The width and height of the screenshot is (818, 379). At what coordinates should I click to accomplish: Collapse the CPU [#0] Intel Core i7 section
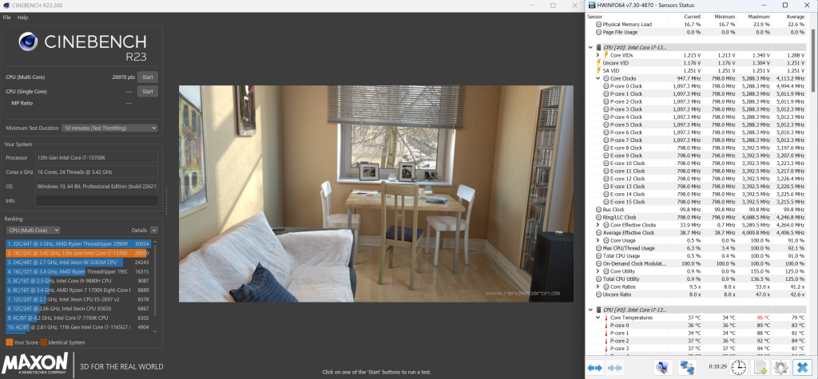[590, 47]
